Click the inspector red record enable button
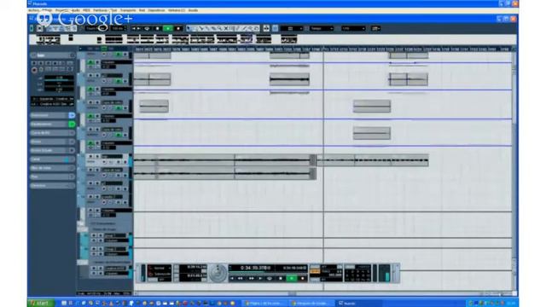The width and height of the screenshot is (546, 307). [x=34, y=70]
